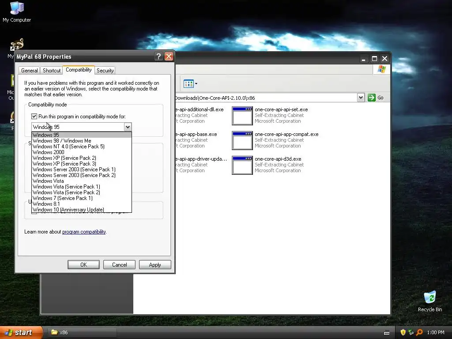Switch to the Shortcut tab

(52, 71)
